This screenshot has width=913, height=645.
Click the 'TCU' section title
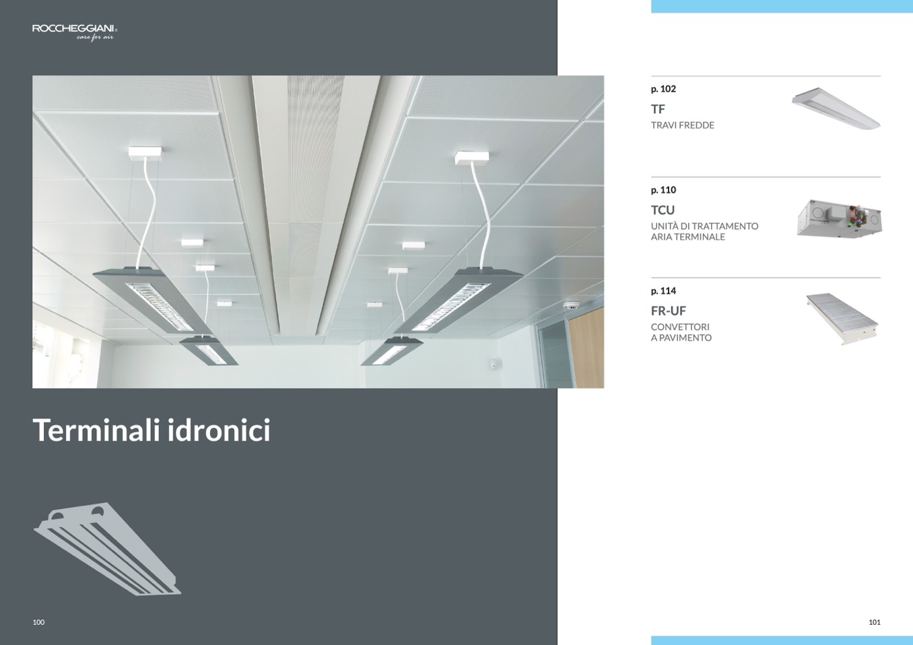[x=663, y=210]
